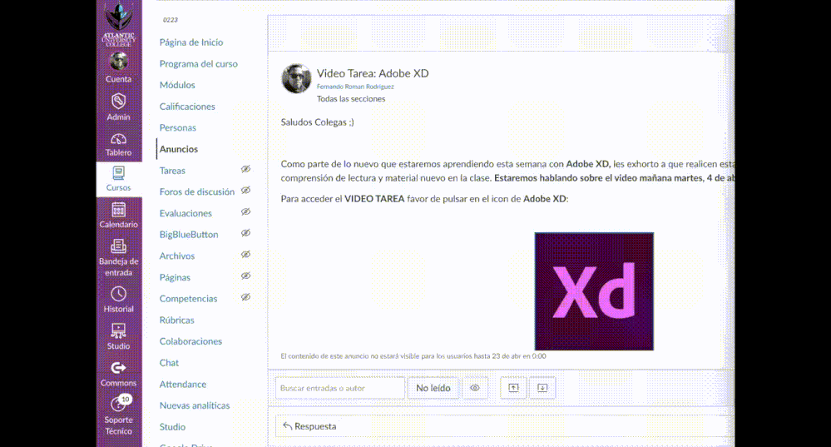Open Página de Inicio course link
Screen dimensions: 831x447
tap(191, 42)
